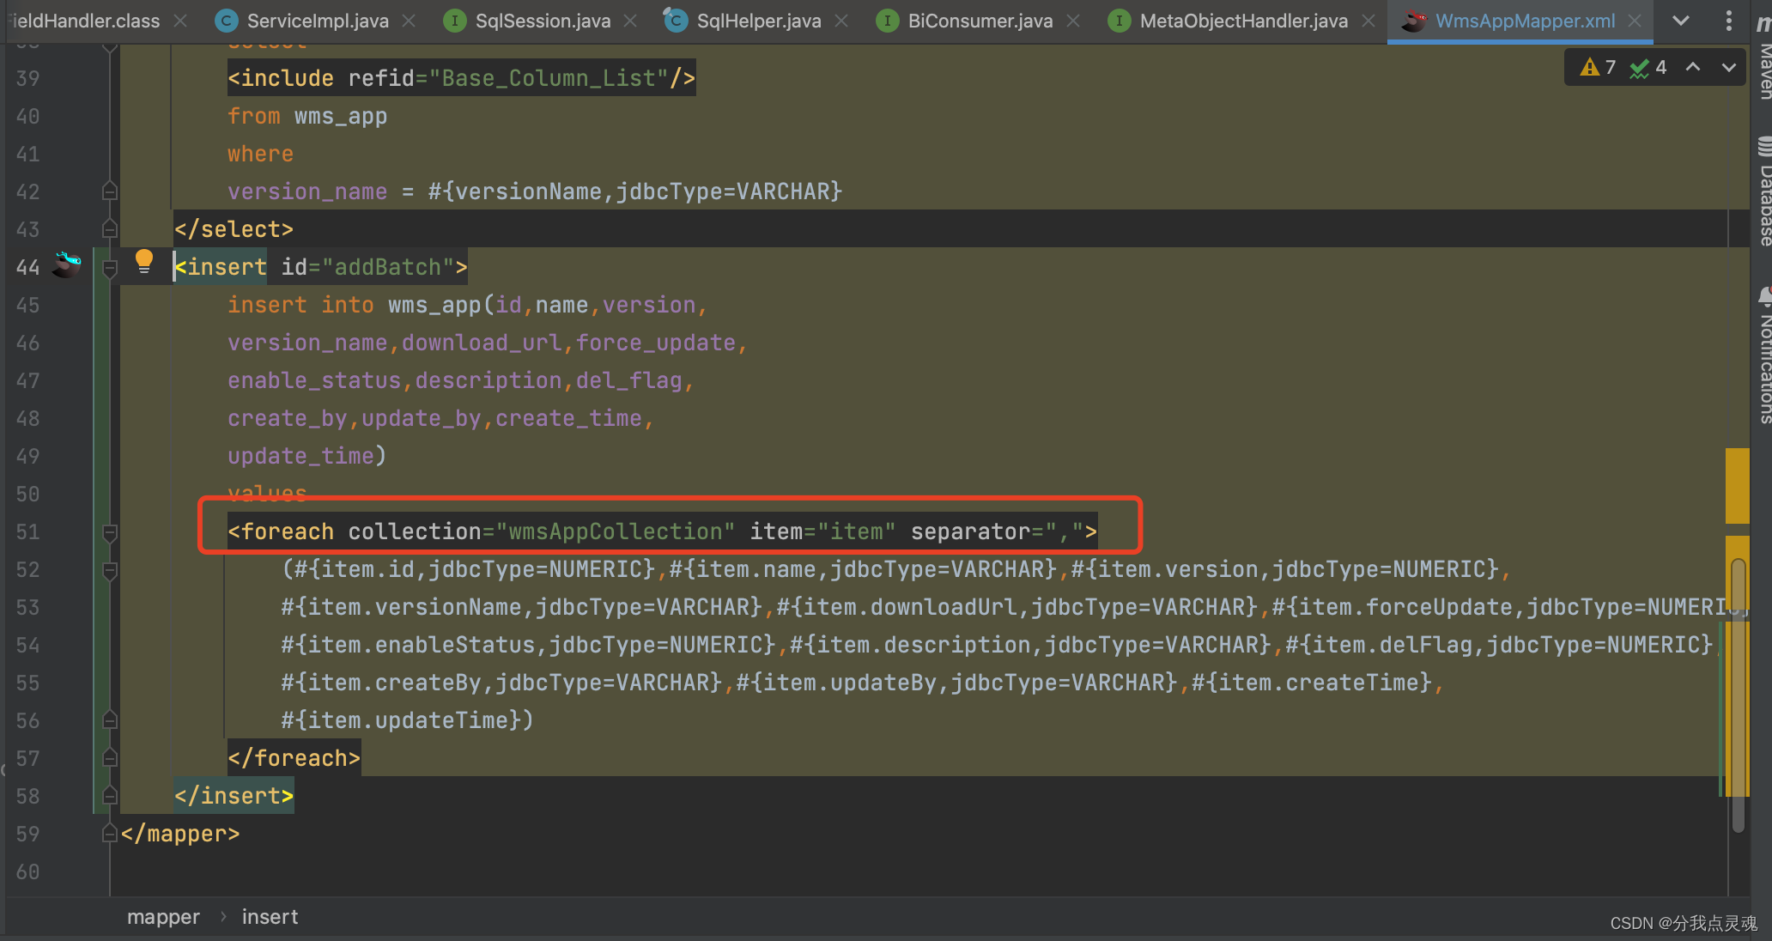This screenshot has width=1772, height=941.
Task: Open hidden tabs list with the chevron dropdown
Action: point(1680,21)
